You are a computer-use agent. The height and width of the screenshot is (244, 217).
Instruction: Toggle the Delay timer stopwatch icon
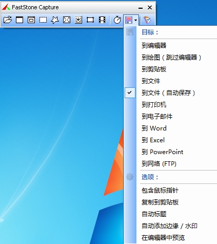point(117,20)
